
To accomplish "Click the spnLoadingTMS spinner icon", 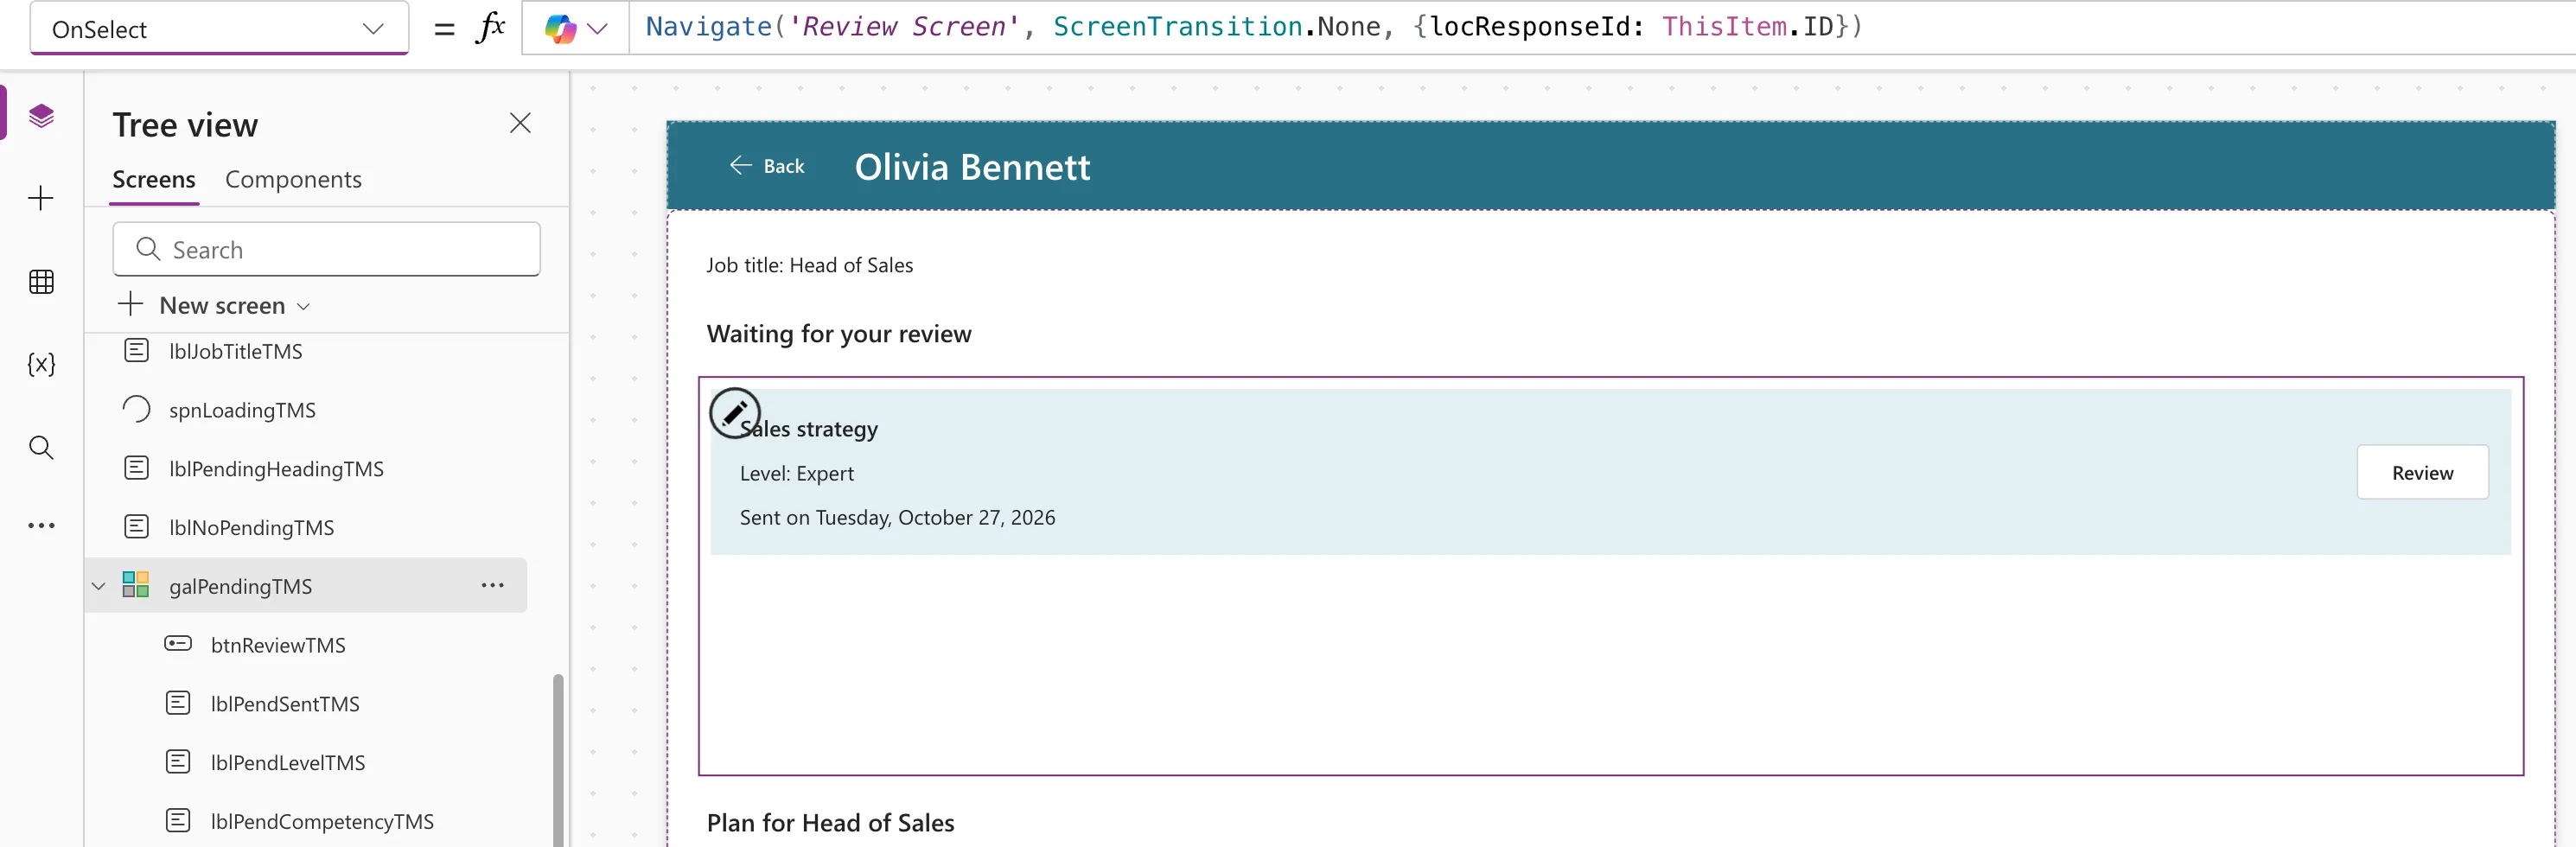I will coord(136,409).
